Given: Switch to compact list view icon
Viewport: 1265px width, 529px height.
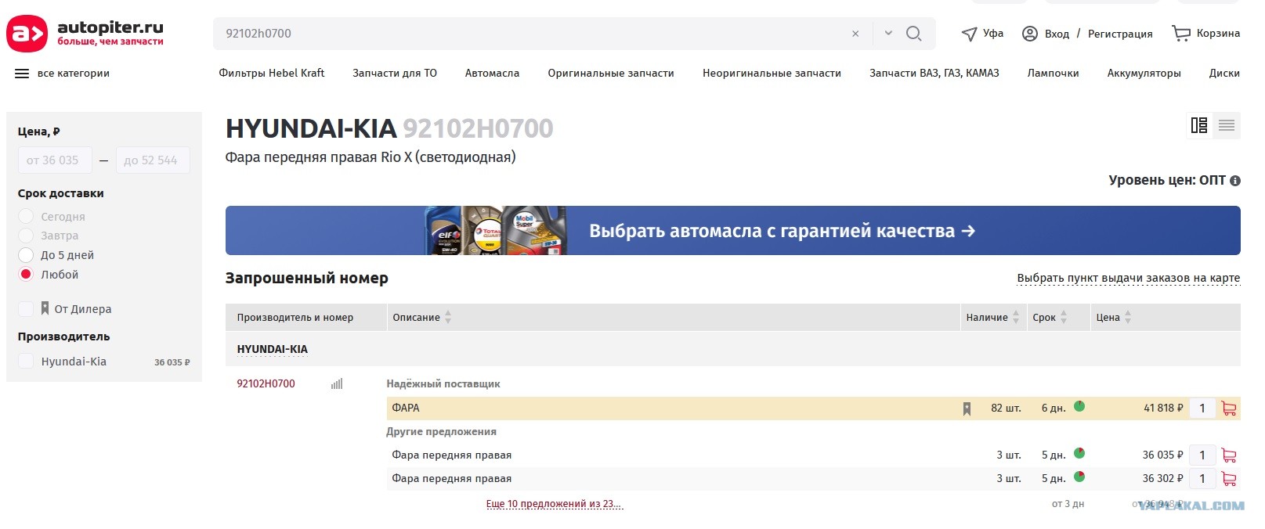Looking at the screenshot, I should coord(1227,125).
